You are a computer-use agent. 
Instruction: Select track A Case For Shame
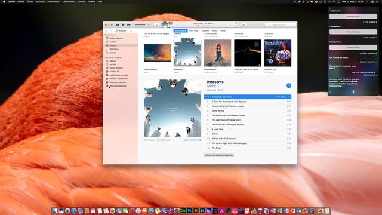(248, 102)
